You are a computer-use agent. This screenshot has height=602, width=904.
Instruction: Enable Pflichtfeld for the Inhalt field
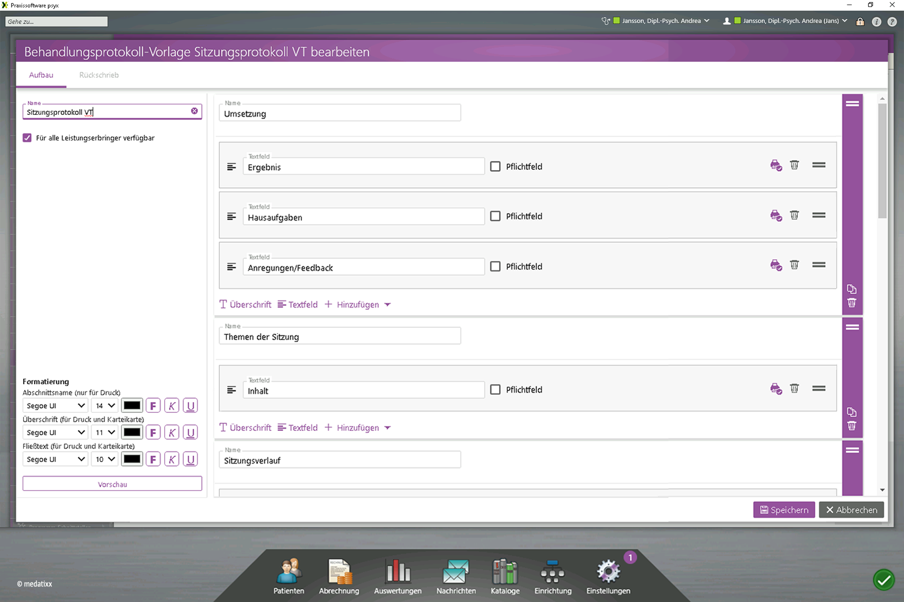tap(495, 390)
